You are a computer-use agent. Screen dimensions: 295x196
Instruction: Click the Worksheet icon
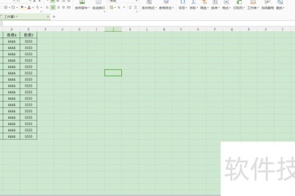pyautogui.click(x=253, y=2)
